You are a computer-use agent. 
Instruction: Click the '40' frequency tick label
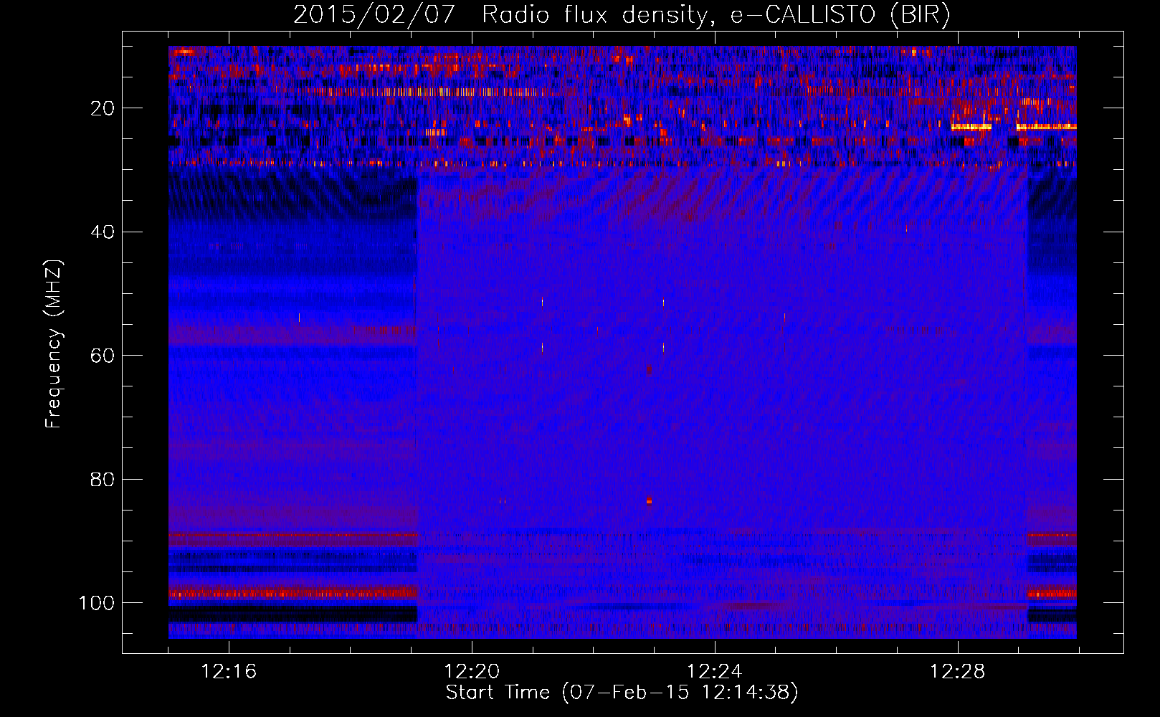pyautogui.click(x=103, y=232)
